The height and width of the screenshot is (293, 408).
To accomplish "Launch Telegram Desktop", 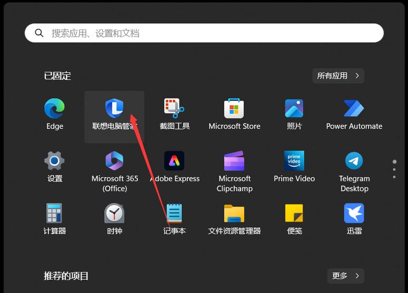I will coord(354,171).
